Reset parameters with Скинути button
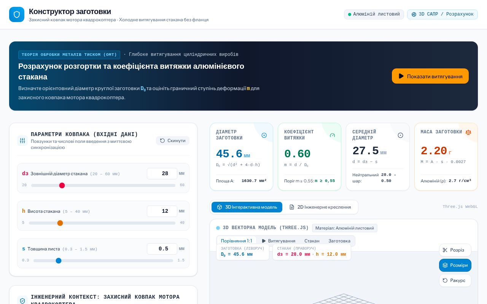 [x=173, y=141]
